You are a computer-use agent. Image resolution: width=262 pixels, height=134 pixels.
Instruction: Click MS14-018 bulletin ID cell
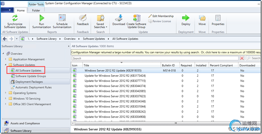click(169, 71)
